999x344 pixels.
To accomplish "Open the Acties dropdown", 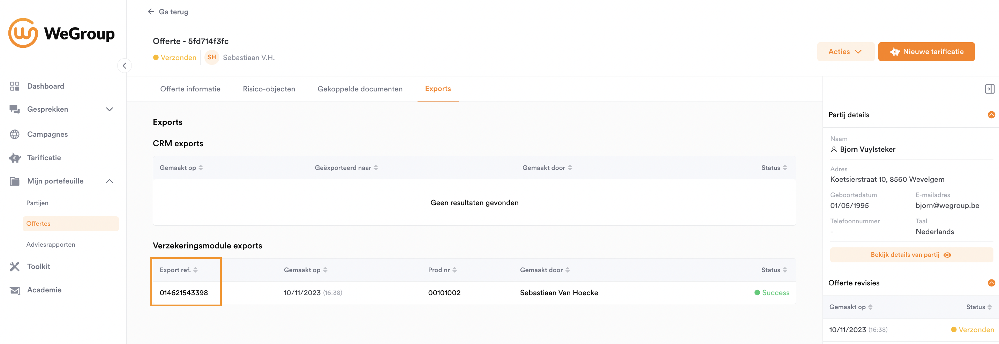I will [x=845, y=52].
